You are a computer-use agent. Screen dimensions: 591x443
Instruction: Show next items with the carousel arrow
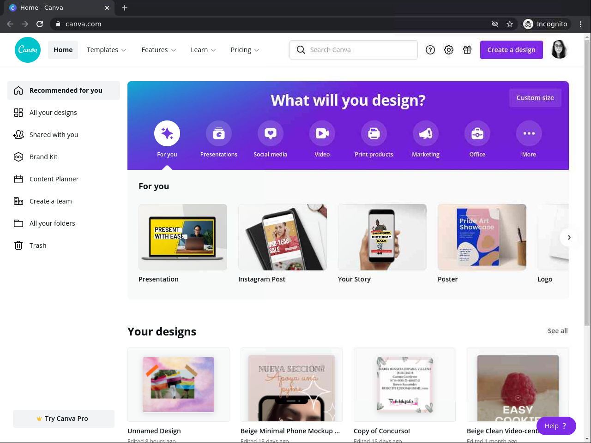[569, 237]
